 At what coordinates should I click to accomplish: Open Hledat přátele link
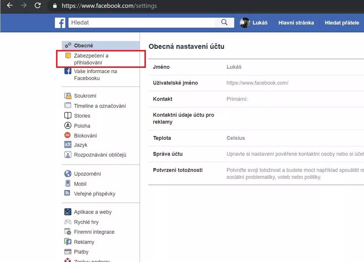342,23
